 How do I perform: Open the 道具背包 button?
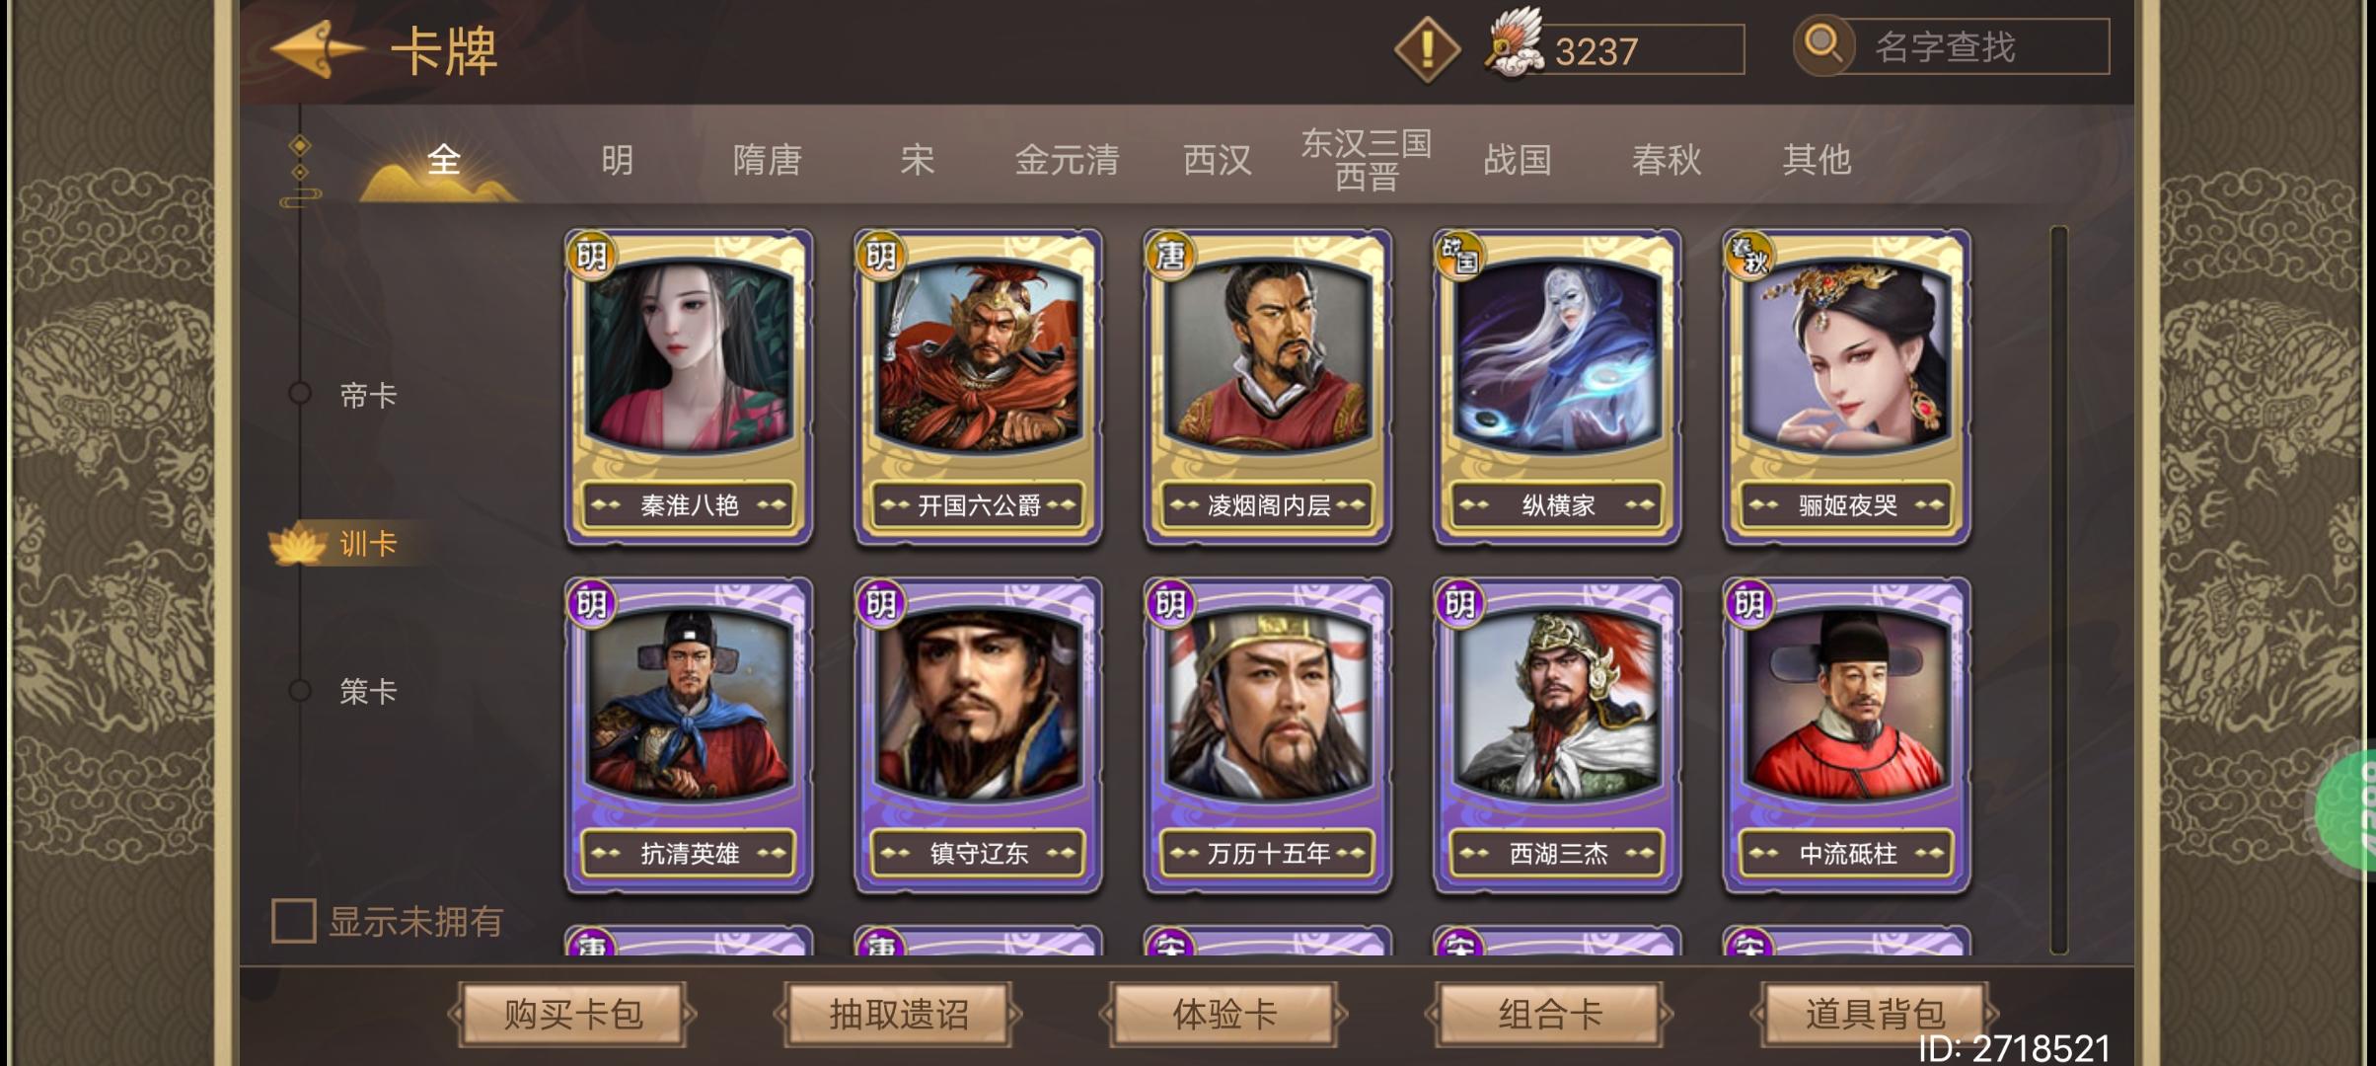coord(1875,1014)
